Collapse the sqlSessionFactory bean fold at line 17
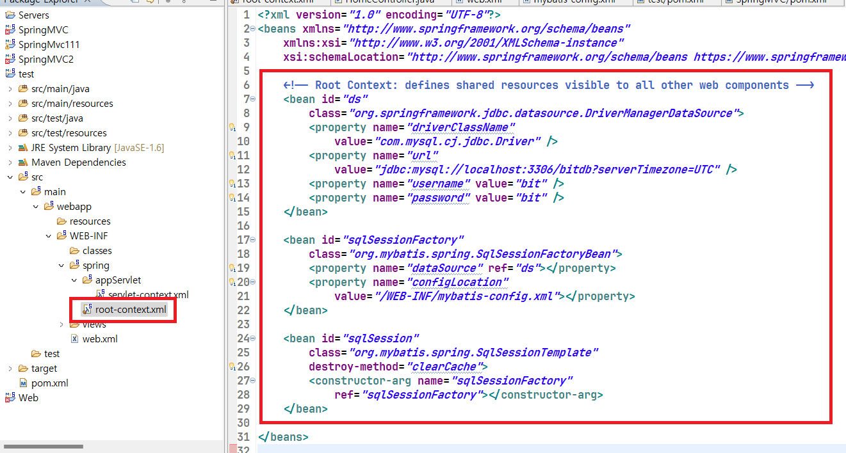The width and height of the screenshot is (846, 453). (x=253, y=240)
